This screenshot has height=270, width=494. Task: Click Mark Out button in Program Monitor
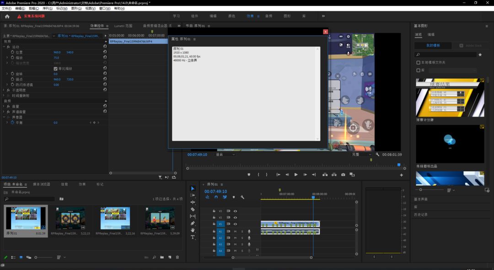pos(267,174)
